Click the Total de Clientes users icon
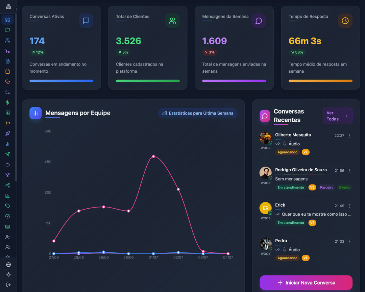The height and width of the screenshot is (292, 365). tap(172, 21)
